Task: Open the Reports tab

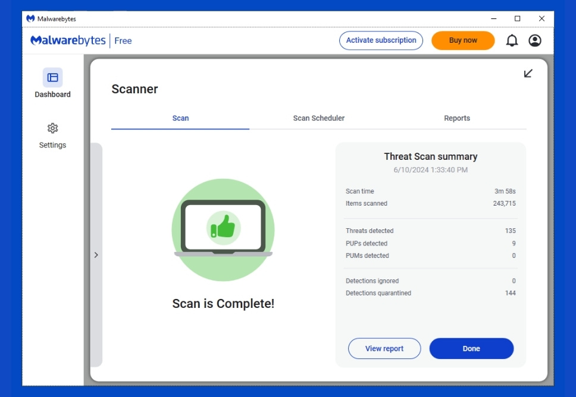Action: point(457,118)
